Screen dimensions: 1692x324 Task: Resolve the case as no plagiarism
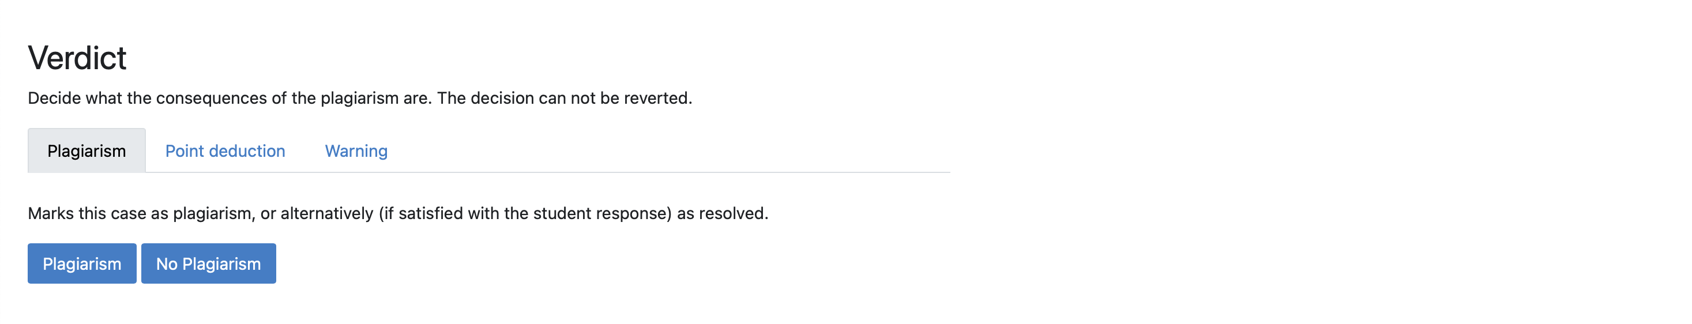pyautogui.click(x=208, y=263)
